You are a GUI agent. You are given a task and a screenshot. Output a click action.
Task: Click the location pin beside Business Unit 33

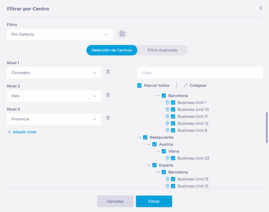167,158
